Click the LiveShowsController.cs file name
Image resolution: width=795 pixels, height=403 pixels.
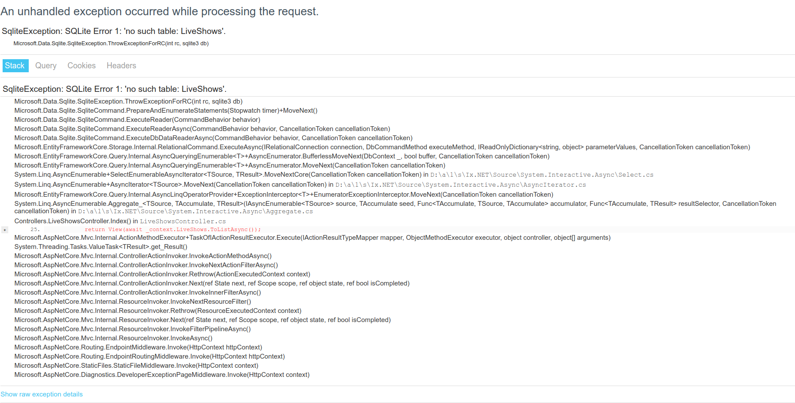point(183,222)
